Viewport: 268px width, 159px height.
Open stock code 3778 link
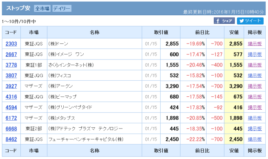11,65
